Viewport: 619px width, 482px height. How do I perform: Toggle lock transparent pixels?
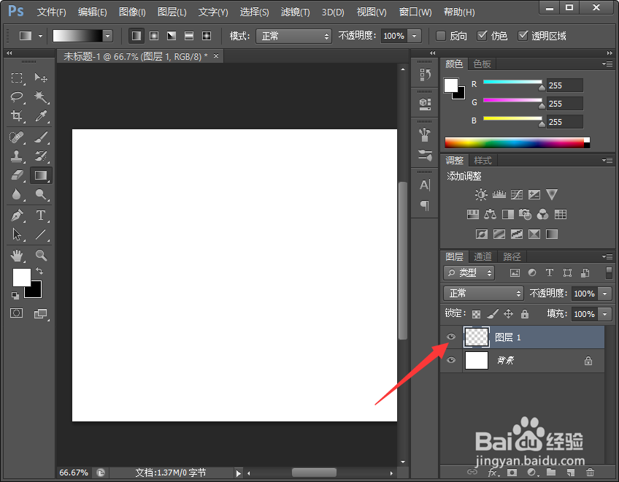pyautogui.click(x=477, y=314)
